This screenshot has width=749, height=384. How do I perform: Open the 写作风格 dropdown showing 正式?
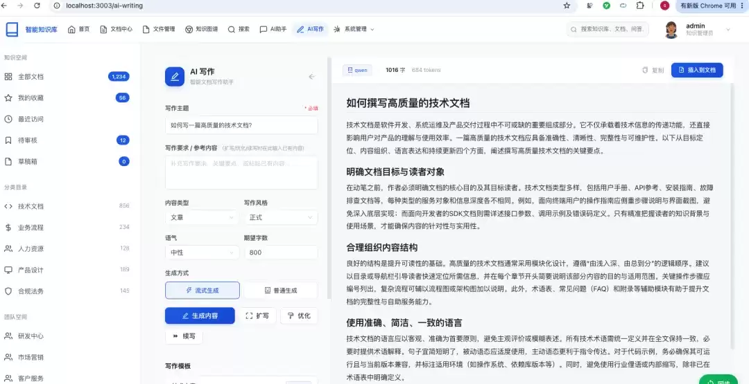point(281,217)
